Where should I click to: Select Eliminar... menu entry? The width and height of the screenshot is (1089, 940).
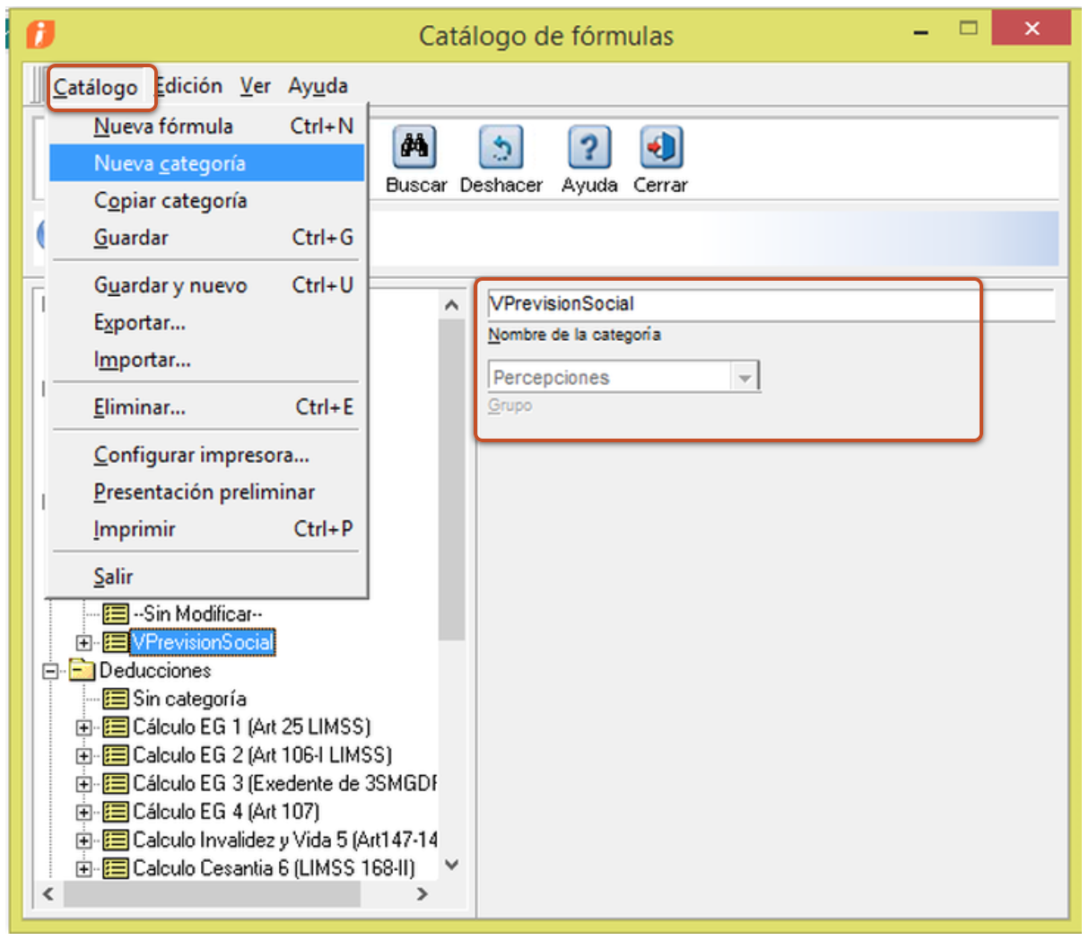(207, 407)
